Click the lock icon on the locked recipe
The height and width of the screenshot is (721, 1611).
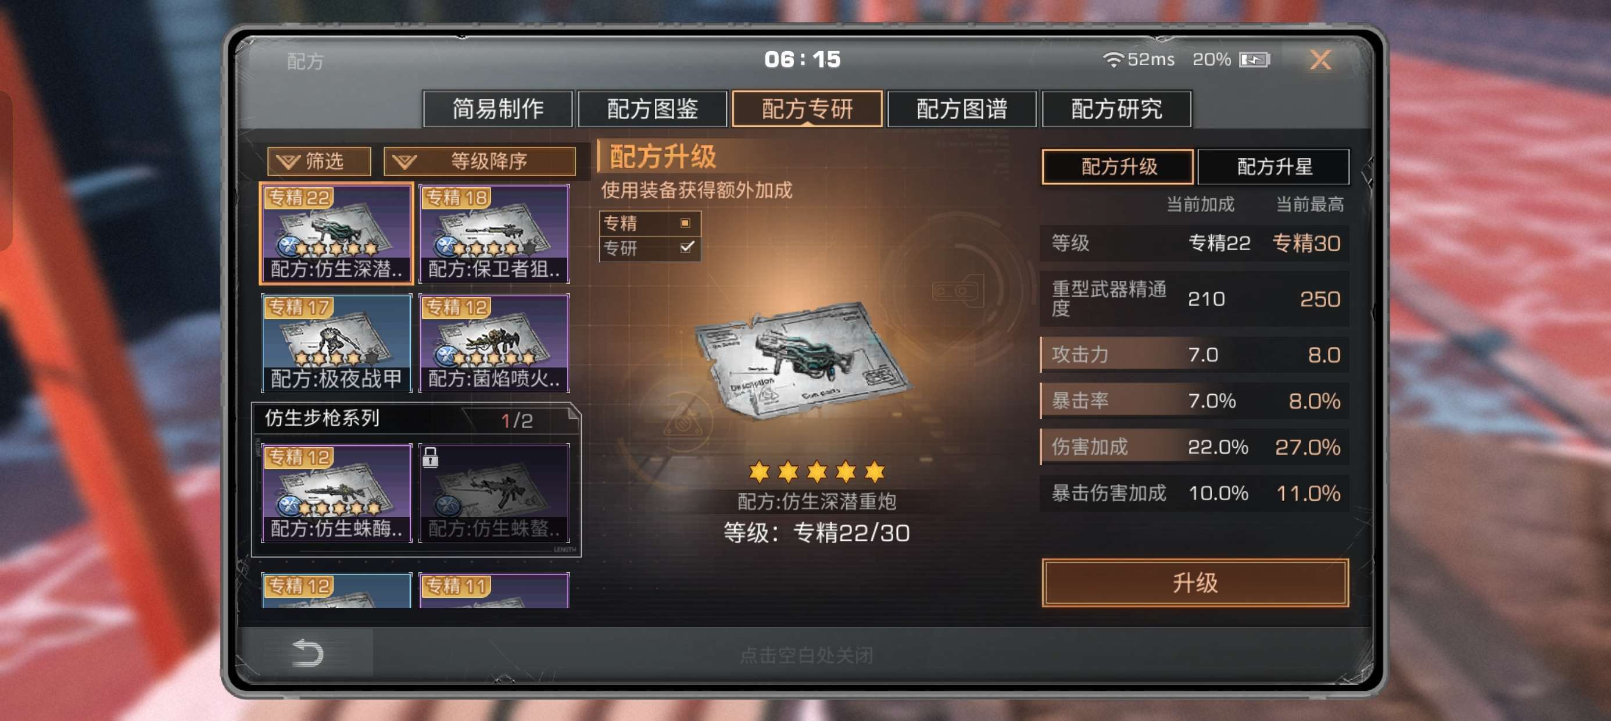click(x=430, y=458)
